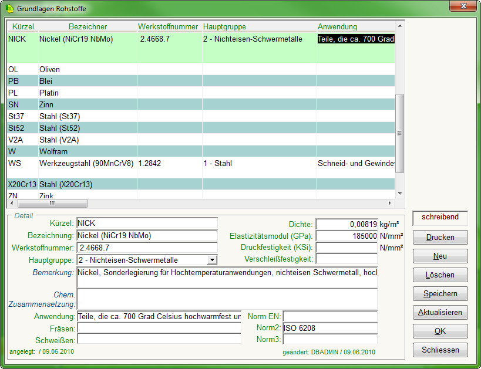Screen dimensions: 481x369
Task: Click horizontal scrollbar right arrow
Action: pos(390,203)
